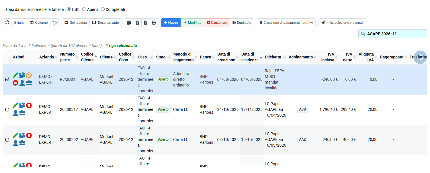Sort by the Data di scadenza column

[x=252, y=57]
